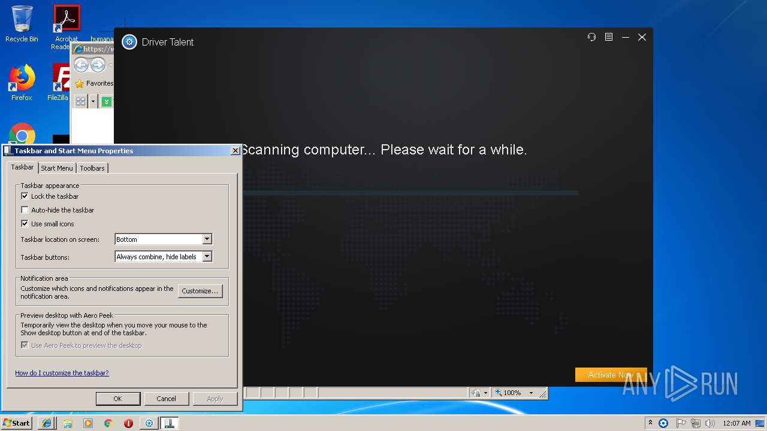Switch to the Taskbar tab
The image size is (767, 431).
click(x=22, y=167)
